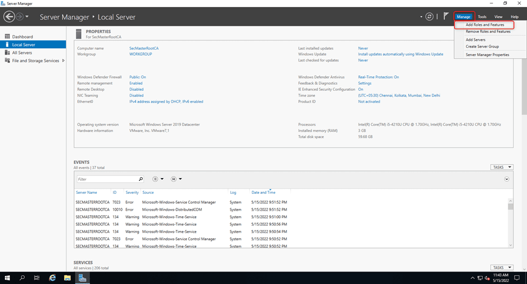527x284 pixels.
Task: Open the Action Center notification icon
Action: pos(517,278)
